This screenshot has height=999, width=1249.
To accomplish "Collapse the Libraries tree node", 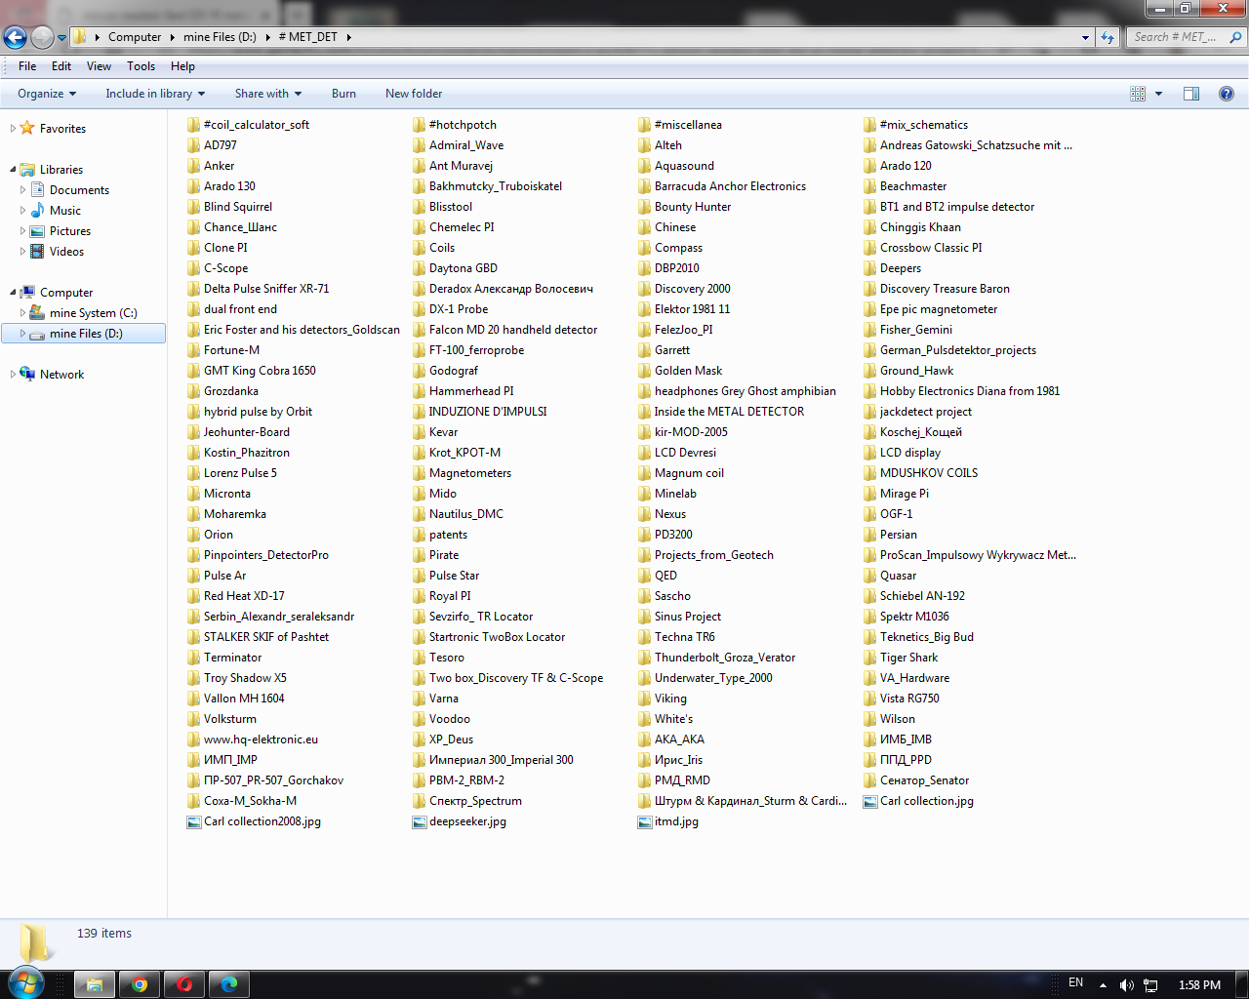I will tap(13, 169).
